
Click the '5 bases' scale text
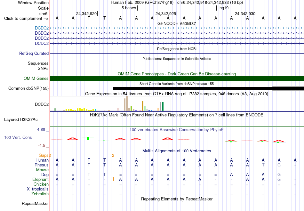pyautogui.click(x=129, y=8)
